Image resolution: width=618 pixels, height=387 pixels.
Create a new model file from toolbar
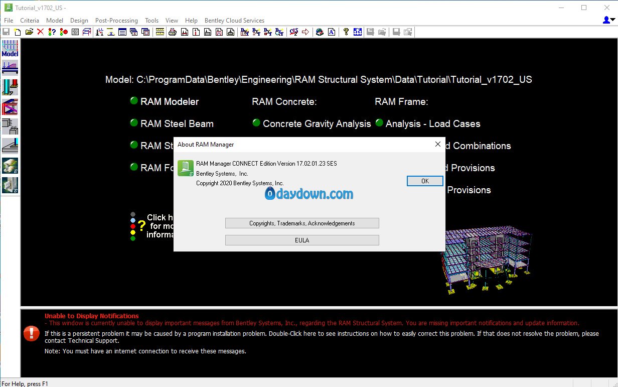pyautogui.click(x=18, y=32)
